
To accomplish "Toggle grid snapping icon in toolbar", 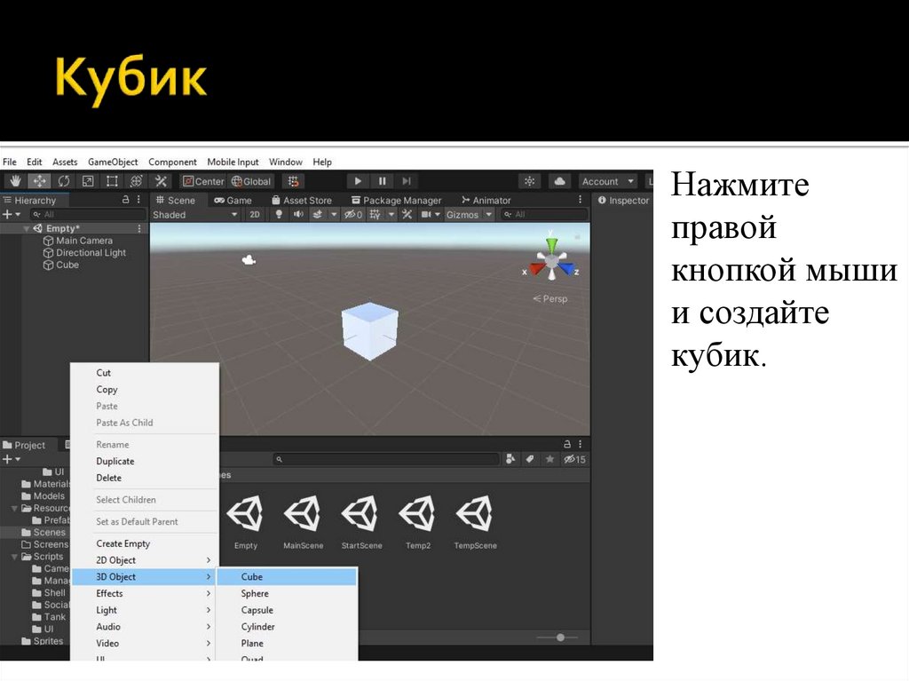I will 294,181.
